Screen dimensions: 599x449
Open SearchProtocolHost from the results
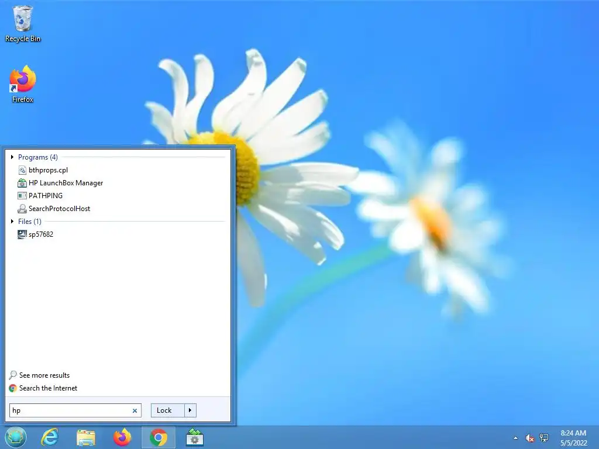(x=59, y=209)
